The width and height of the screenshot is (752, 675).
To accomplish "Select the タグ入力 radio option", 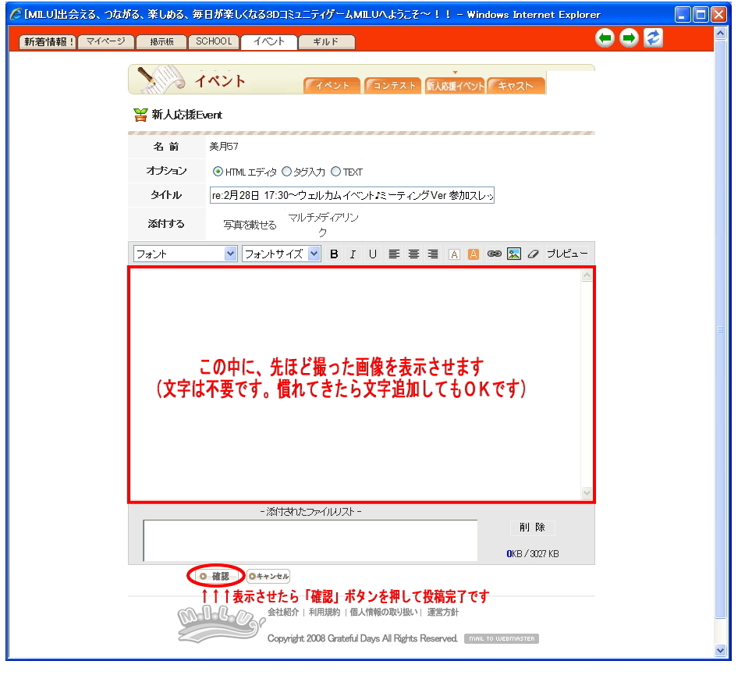I will click(287, 171).
